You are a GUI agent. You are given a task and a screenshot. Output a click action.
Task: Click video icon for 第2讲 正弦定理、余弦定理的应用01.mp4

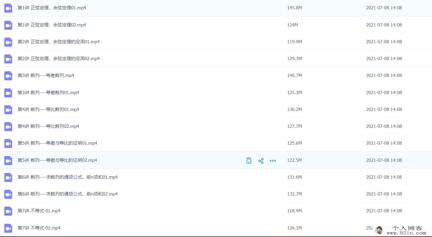coord(8,42)
